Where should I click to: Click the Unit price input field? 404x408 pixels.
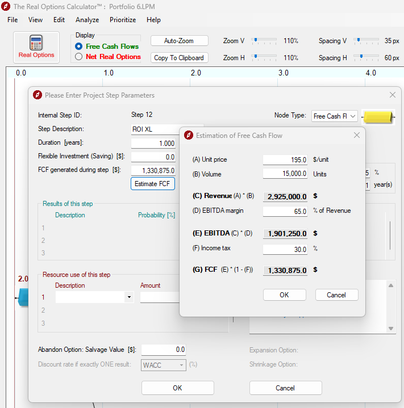click(285, 160)
